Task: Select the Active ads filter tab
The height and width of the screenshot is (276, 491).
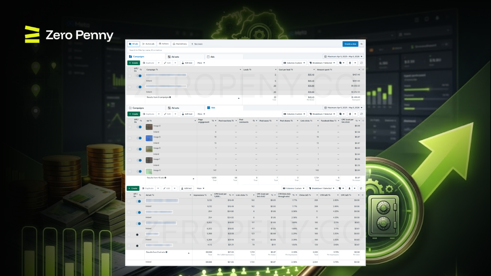Action: (148, 44)
